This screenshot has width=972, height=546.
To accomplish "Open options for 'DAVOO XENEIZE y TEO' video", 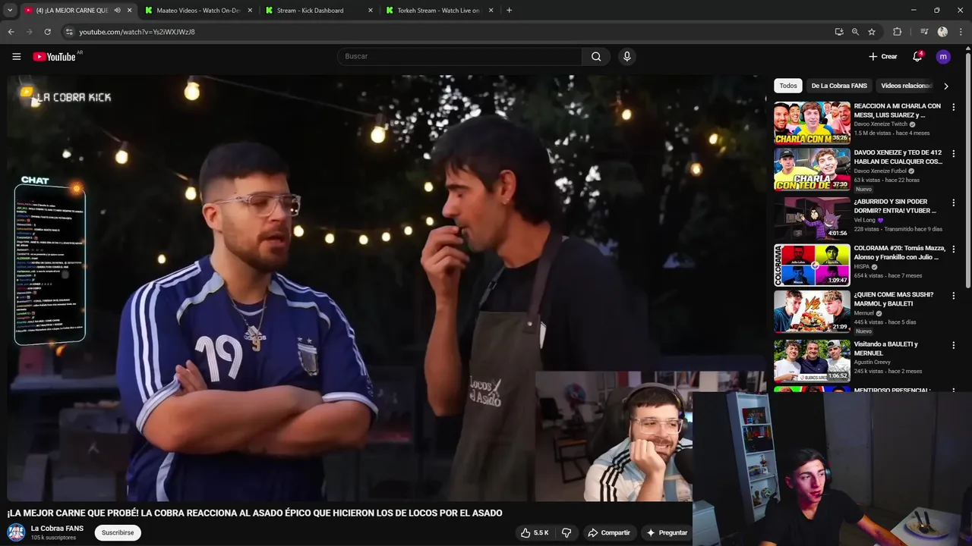I will pos(954,153).
